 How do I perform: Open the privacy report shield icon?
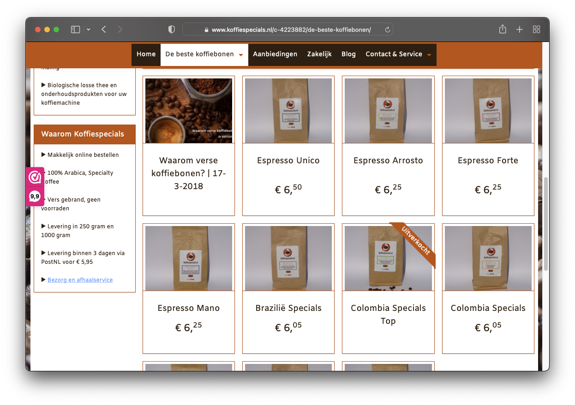pyautogui.click(x=172, y=30)
